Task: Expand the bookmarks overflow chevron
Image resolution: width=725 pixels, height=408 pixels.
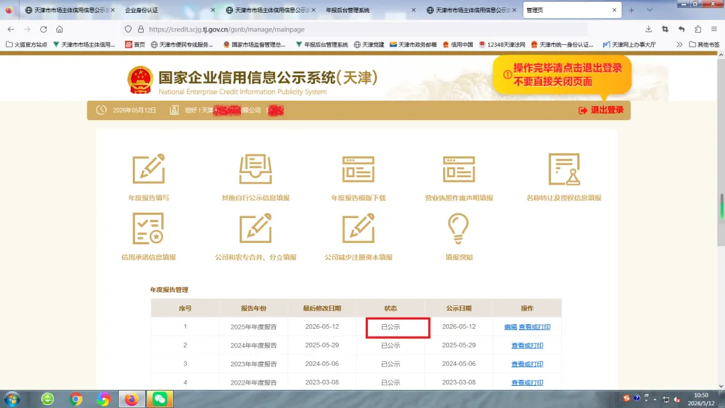Action: point(679,44)
